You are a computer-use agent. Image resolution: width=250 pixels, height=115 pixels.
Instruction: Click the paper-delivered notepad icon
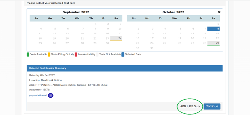51,96
